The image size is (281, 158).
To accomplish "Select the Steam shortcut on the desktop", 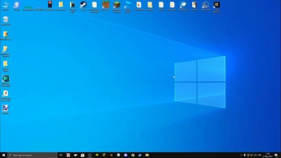I will 83,6.
